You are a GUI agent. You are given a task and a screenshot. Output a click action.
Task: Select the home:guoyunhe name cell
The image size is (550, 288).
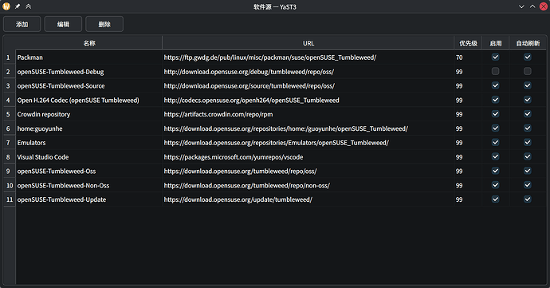pos(89,128)
